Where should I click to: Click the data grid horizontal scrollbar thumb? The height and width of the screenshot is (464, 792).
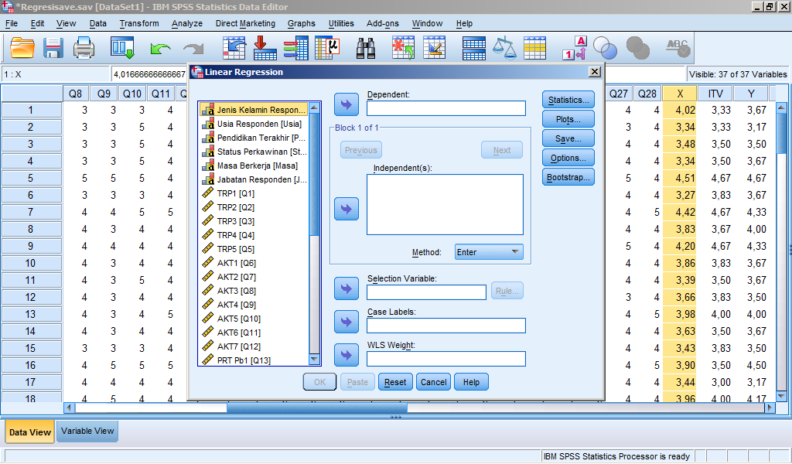(316, 408)
